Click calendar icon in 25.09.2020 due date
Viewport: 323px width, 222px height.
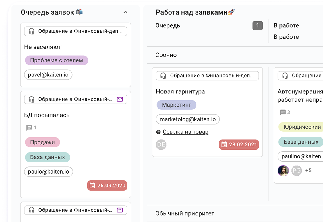click(92, 186)
